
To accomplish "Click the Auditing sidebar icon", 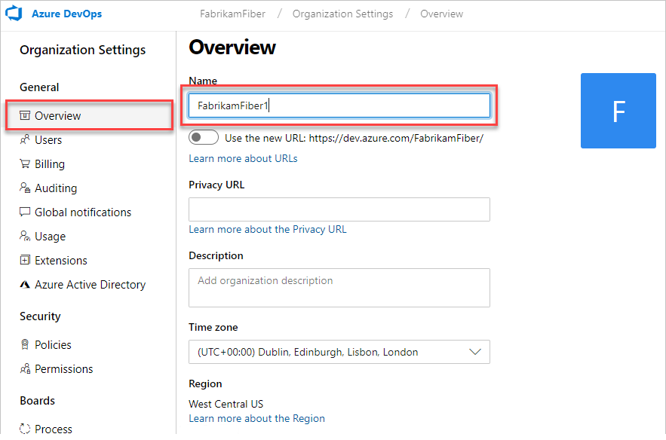I will coord(25,188).
